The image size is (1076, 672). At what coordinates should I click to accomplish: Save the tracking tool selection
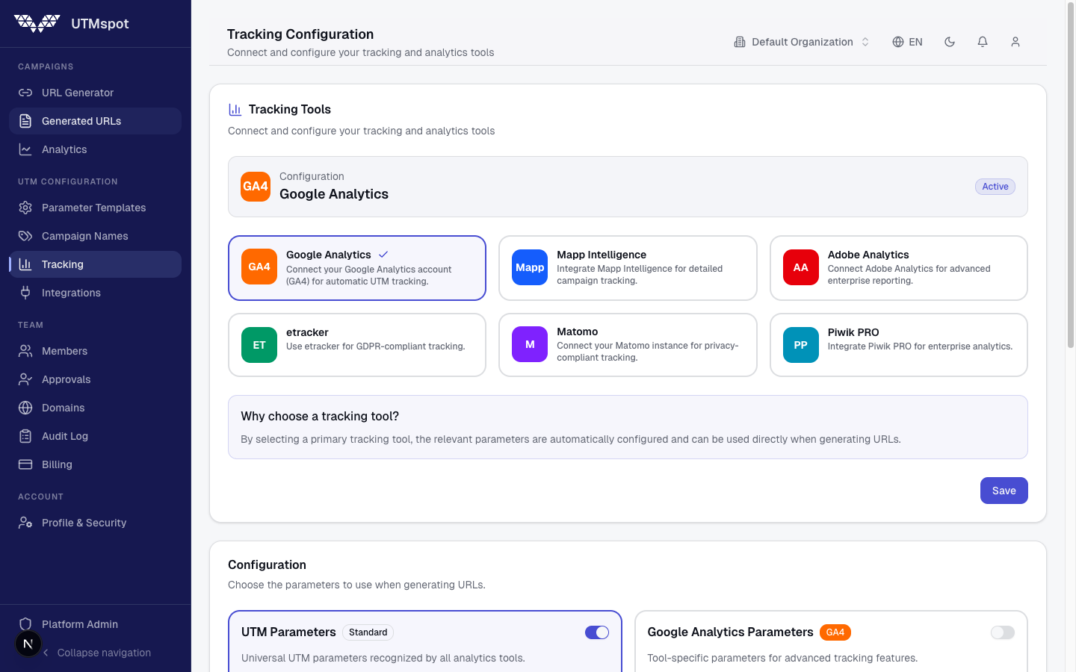tap(1004, 491)
